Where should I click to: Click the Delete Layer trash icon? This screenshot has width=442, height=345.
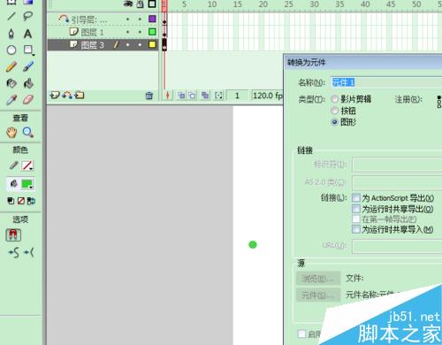click(149, 96)
